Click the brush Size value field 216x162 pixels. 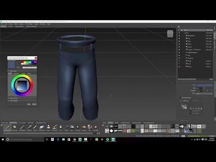click(x=199, y=88)
